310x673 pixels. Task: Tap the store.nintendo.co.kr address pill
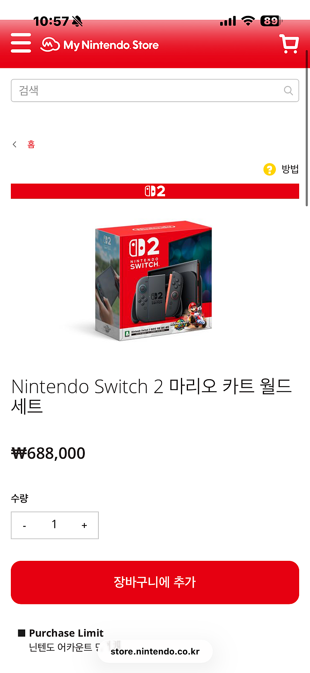point(155,651)
